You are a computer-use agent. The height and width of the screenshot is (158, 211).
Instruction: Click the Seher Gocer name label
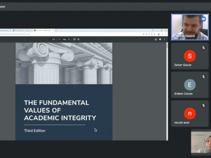(x=183, y=65)
